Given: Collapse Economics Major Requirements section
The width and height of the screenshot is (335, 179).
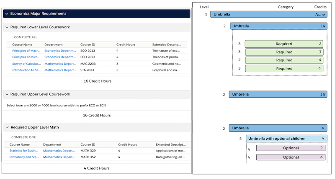Looking at the screenshot, I should coord(7,14).
